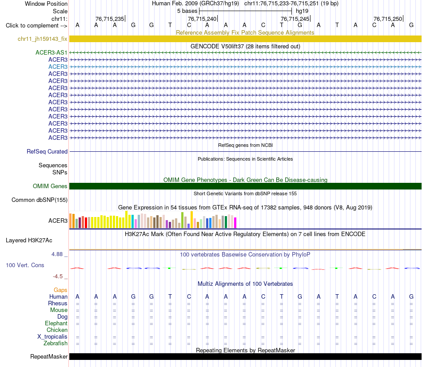
Task: Open the OMIM Gene Phenotypes track title
Action: (x=245, y=180)
